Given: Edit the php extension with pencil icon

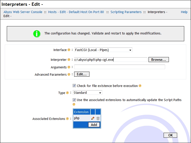Looking at the screenshot, I should pos(93,118).
